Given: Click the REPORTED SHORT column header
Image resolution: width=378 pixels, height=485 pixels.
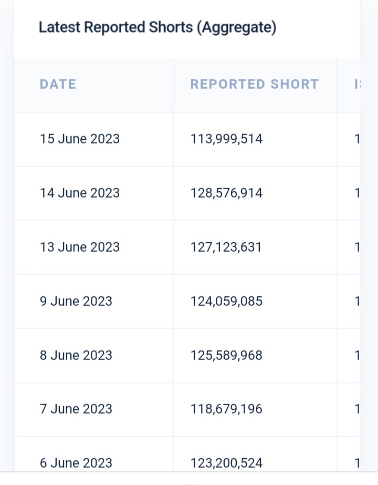Looking at the screenshot, I should click(x=254, y=85).
